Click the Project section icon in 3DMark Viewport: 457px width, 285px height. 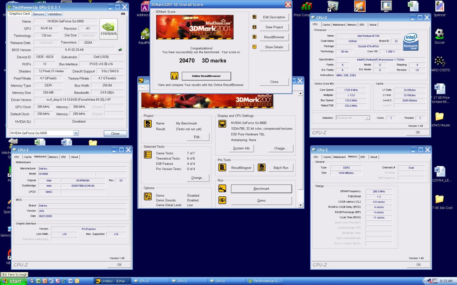148,124
